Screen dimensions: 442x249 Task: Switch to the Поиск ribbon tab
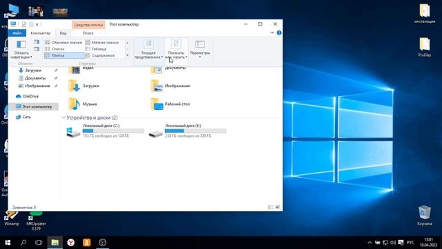pos(88,33)
